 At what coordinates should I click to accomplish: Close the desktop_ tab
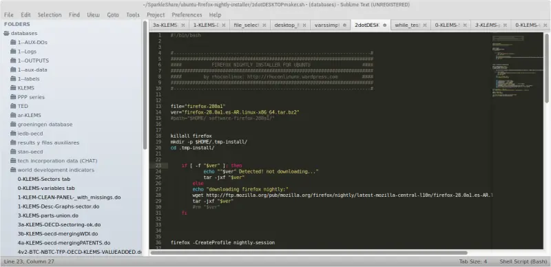304,25
